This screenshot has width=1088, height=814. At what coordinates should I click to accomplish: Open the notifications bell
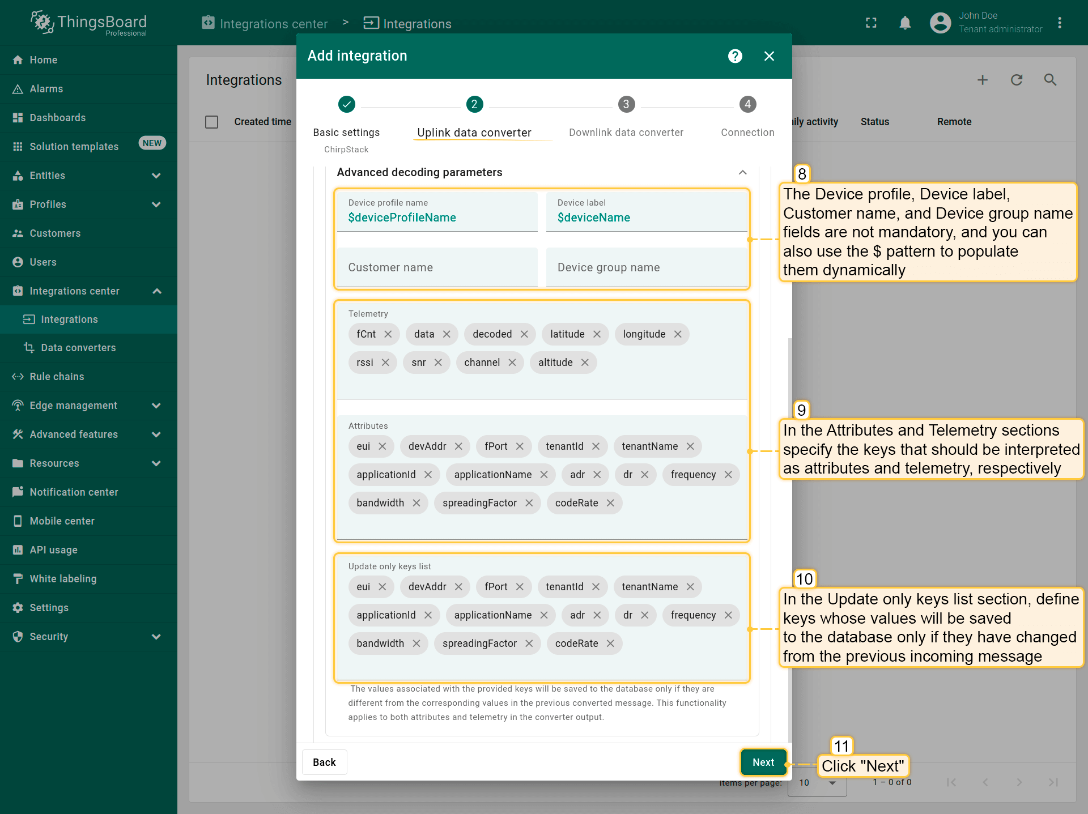[905, 23]
